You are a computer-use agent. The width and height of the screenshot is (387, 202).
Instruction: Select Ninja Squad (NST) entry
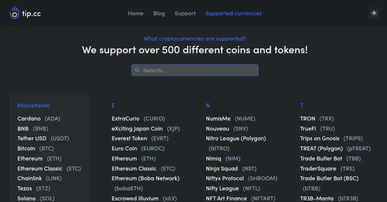click(x=231, y=169)
